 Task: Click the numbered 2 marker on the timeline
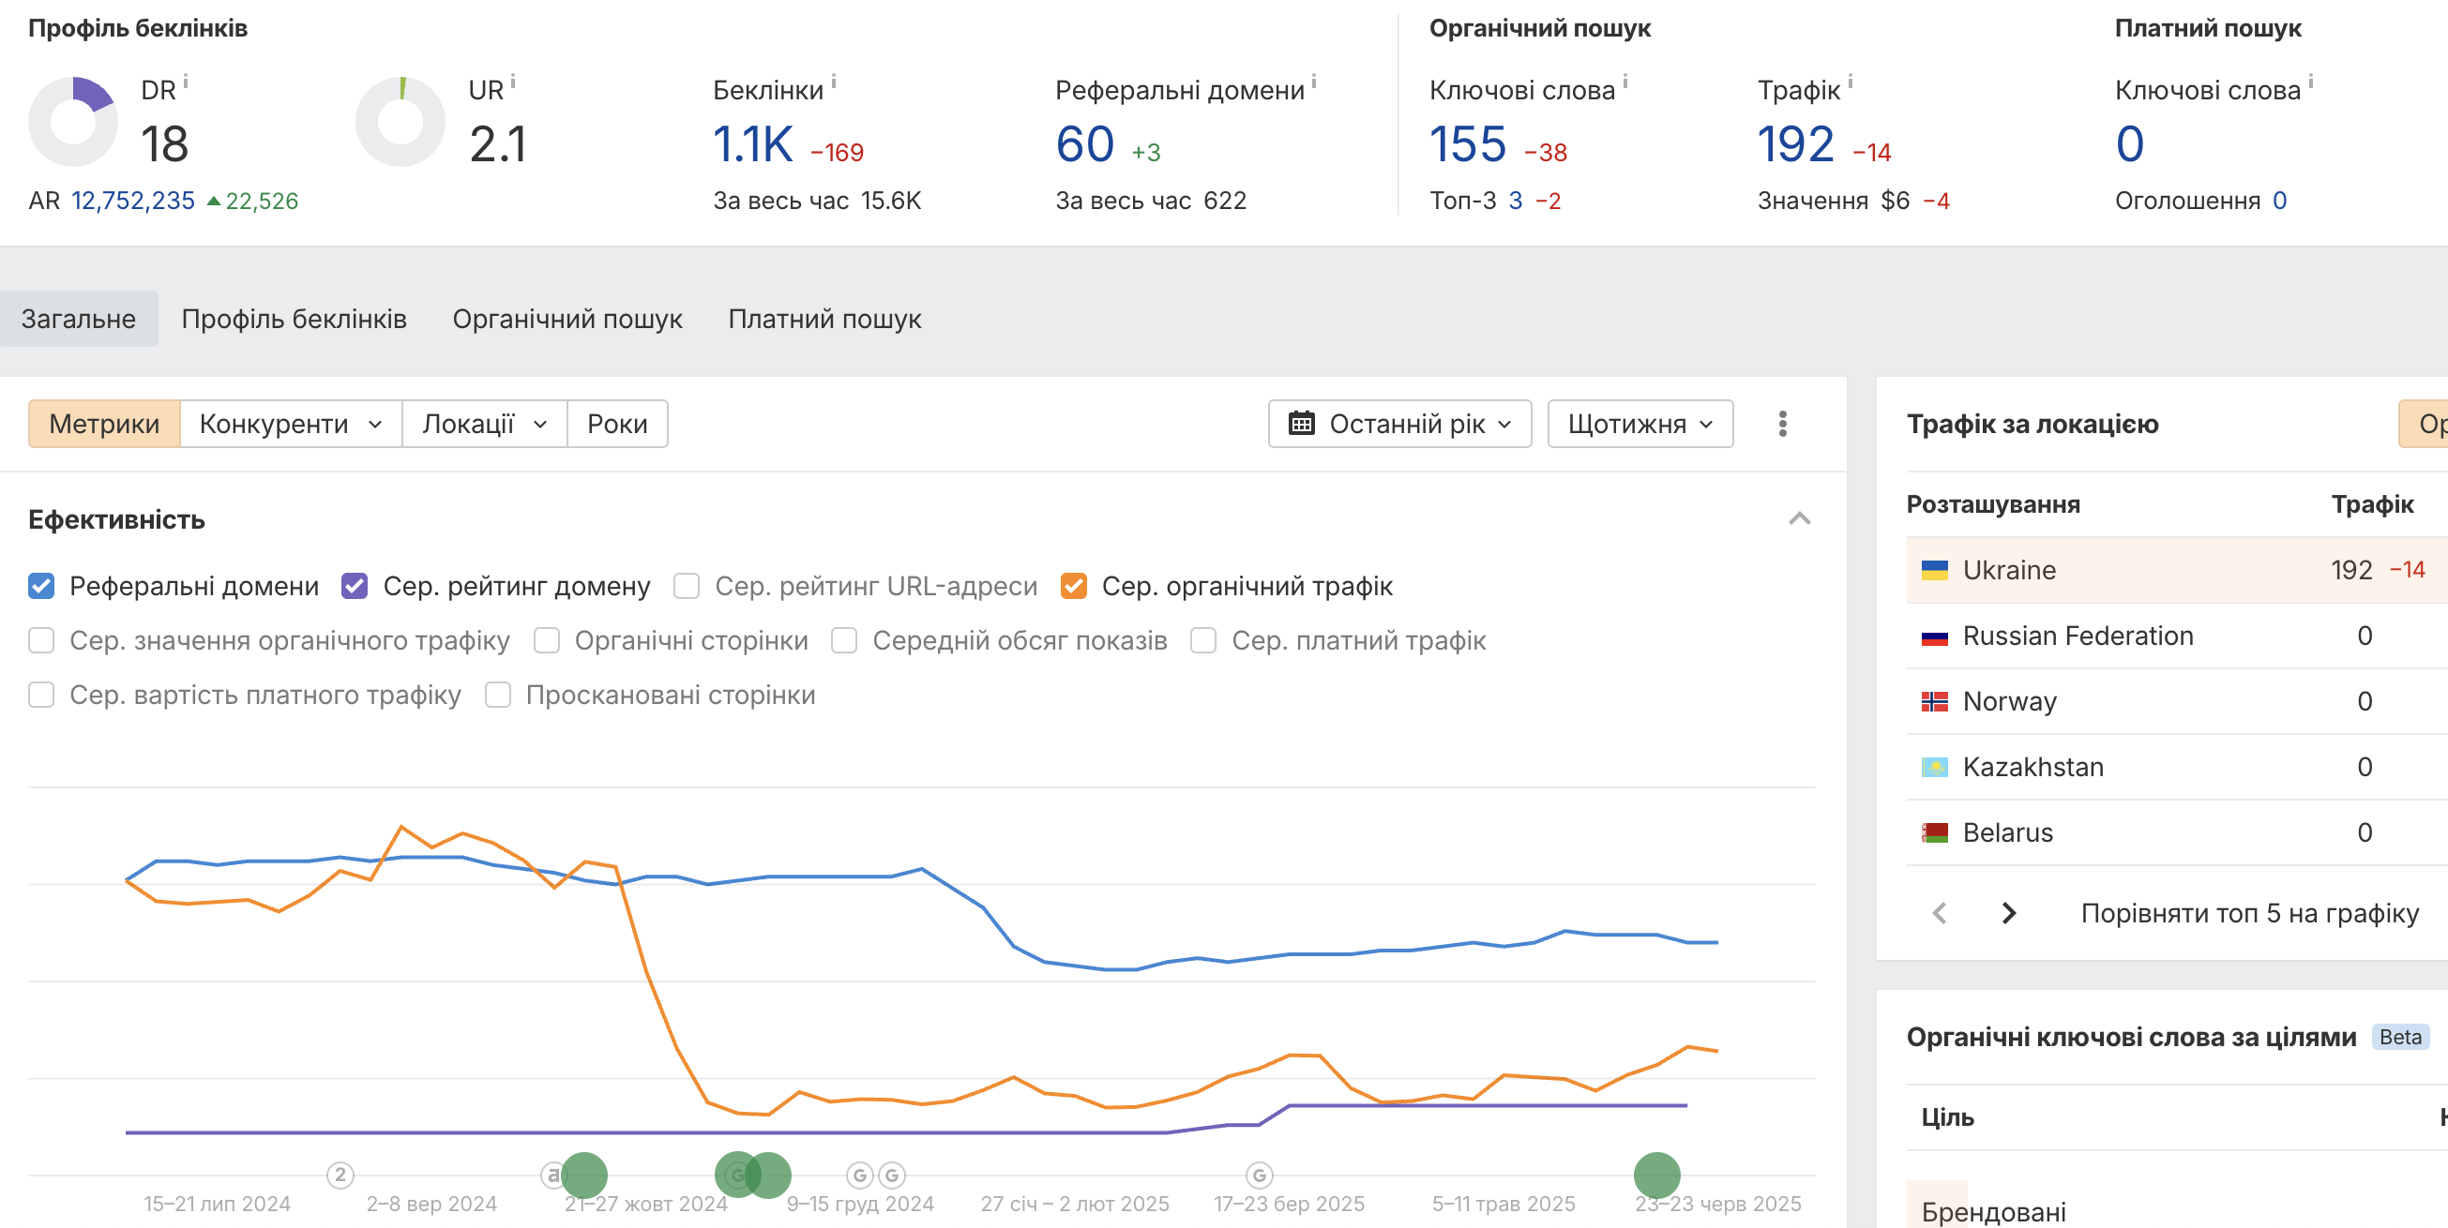pyautogui.click(x=340, y=1176)
